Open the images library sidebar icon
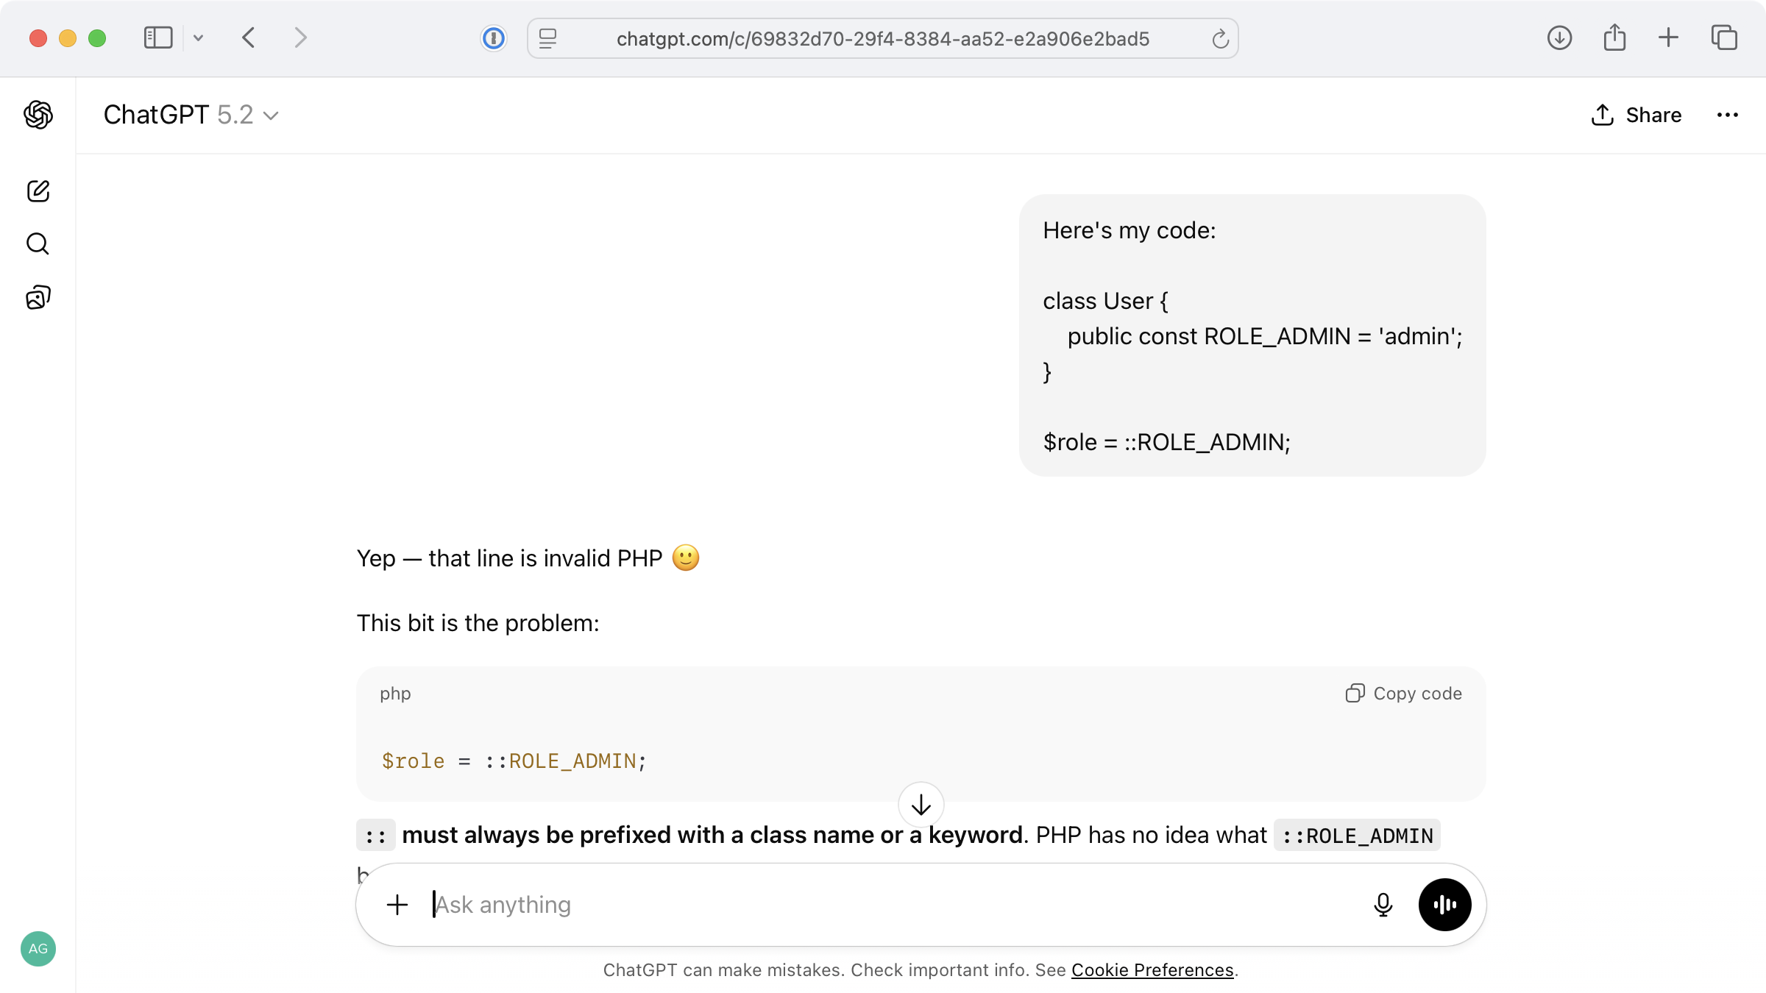Screen dimensions: 1766x993 (38, 297)
